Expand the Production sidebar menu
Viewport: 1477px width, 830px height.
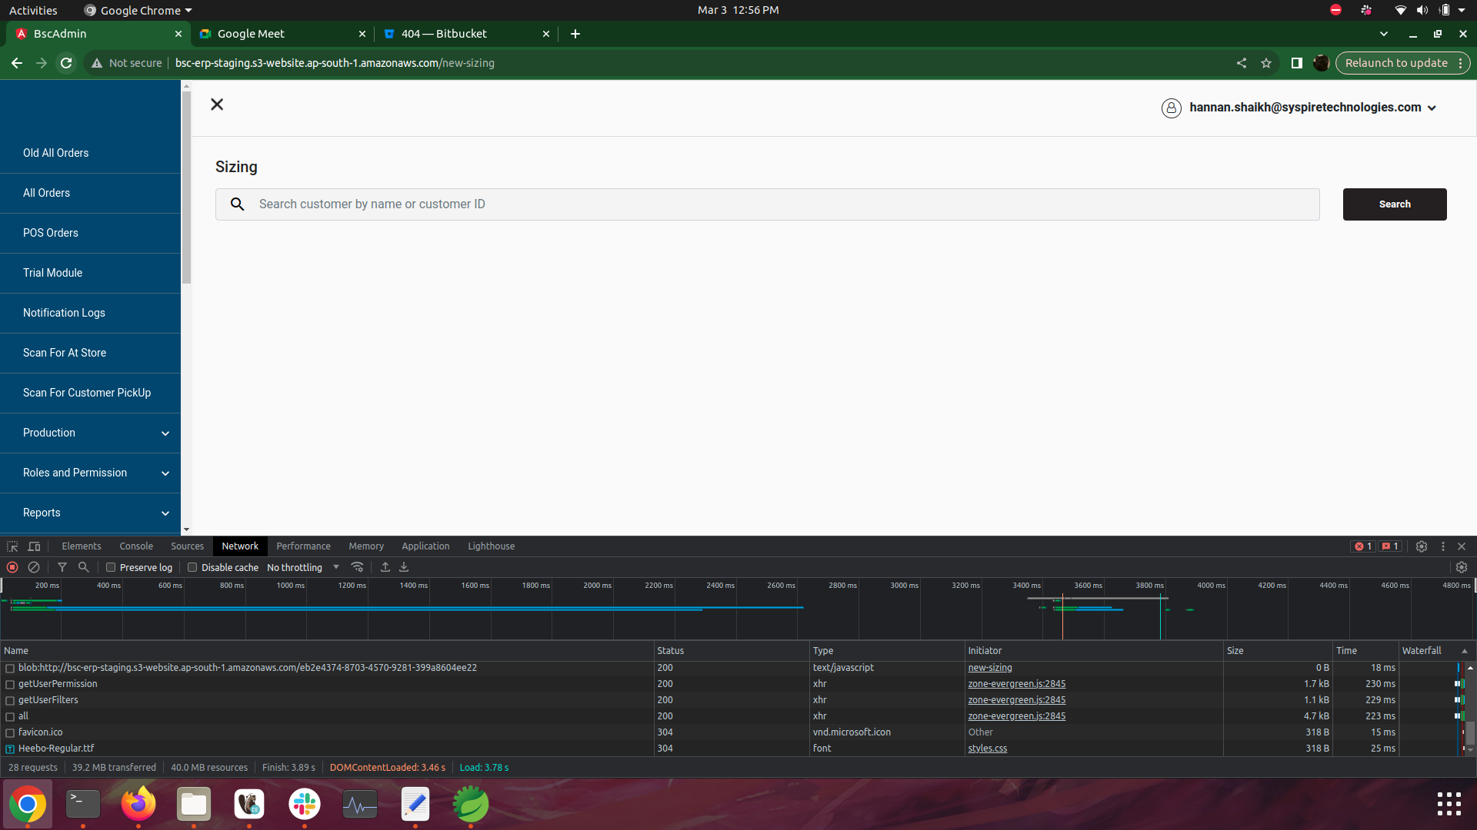(90, 433)
